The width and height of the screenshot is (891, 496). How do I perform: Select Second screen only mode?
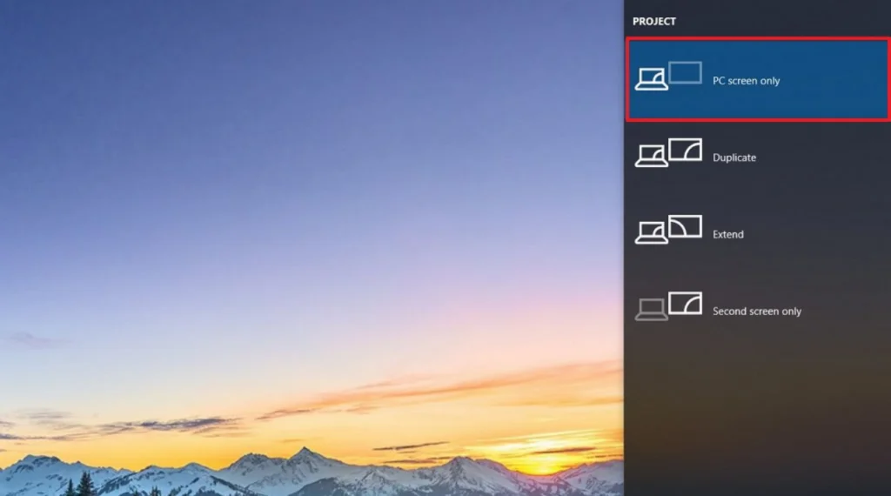coord(758,311)
